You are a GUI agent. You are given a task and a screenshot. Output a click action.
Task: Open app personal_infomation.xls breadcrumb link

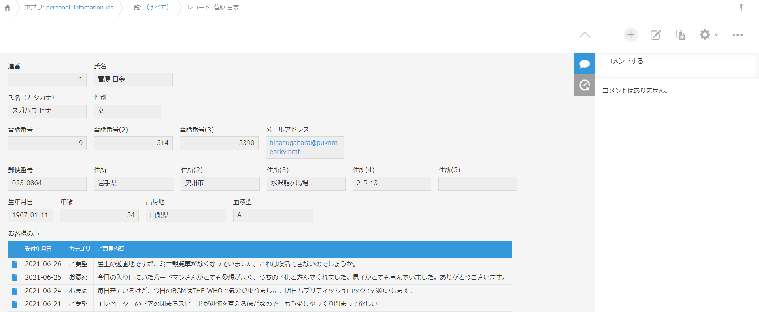pyautogui.click(x=79, y=8)
